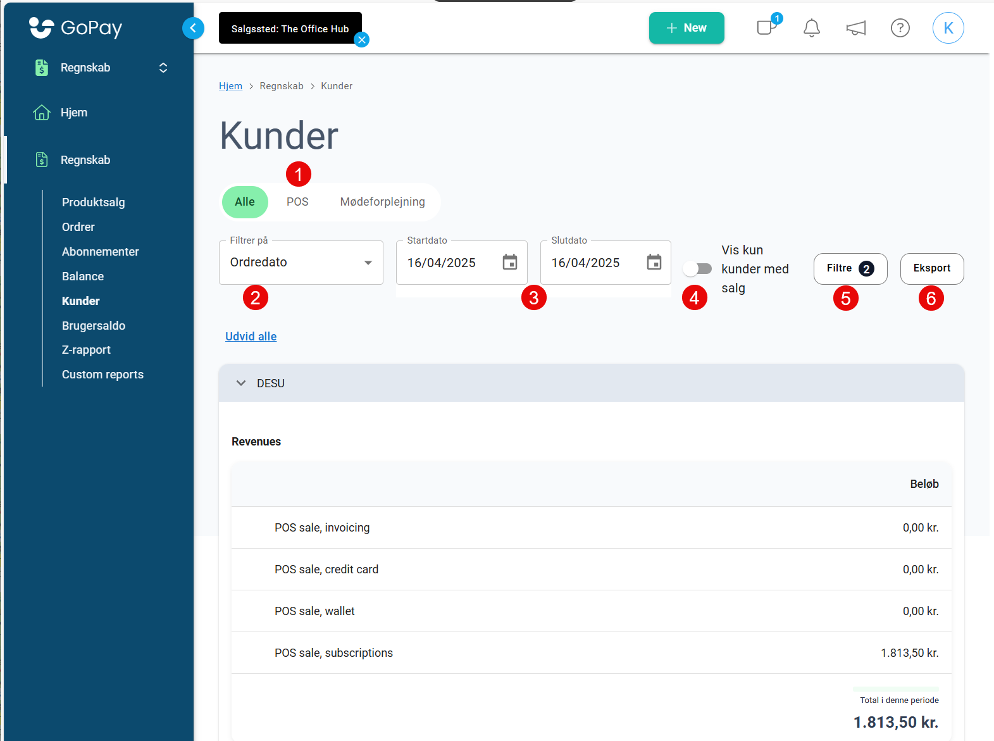Open the Startdato calendar picker
This screenshot has height=741, width=994.
(x=510, y=262)
